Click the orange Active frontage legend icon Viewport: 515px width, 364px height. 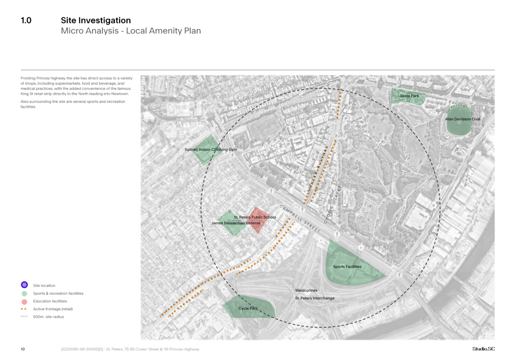coord(24,309)
